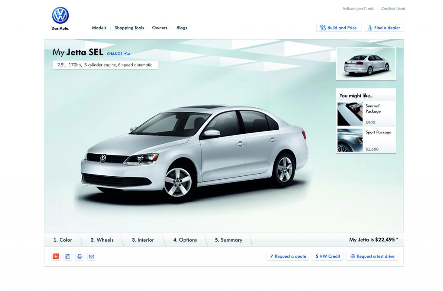Switch to the 2. Wheels tab
This screenshot has width=443, height=291.
[x=102, y=240]
